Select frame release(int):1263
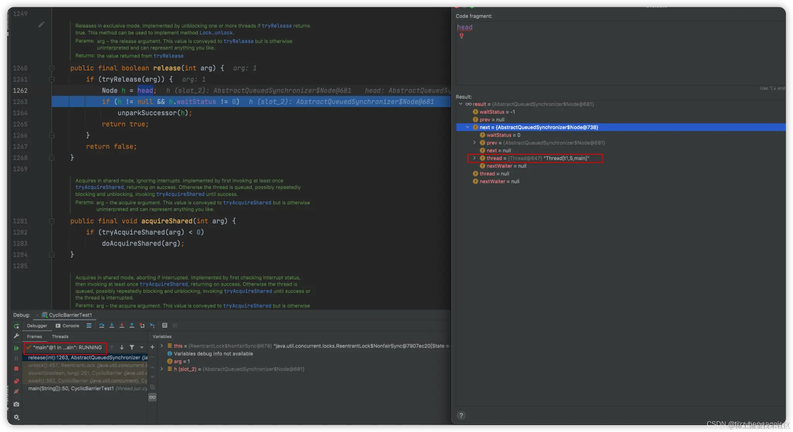793x432 pixels. click(85, 357)
